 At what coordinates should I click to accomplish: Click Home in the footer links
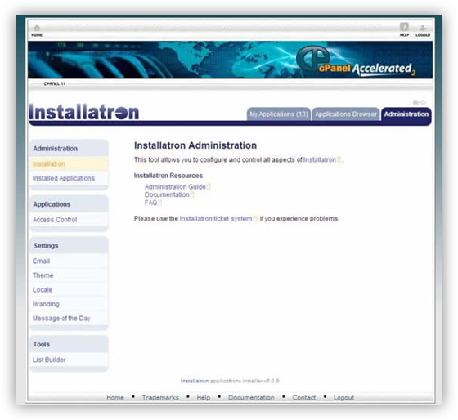[x=115, y=397]
